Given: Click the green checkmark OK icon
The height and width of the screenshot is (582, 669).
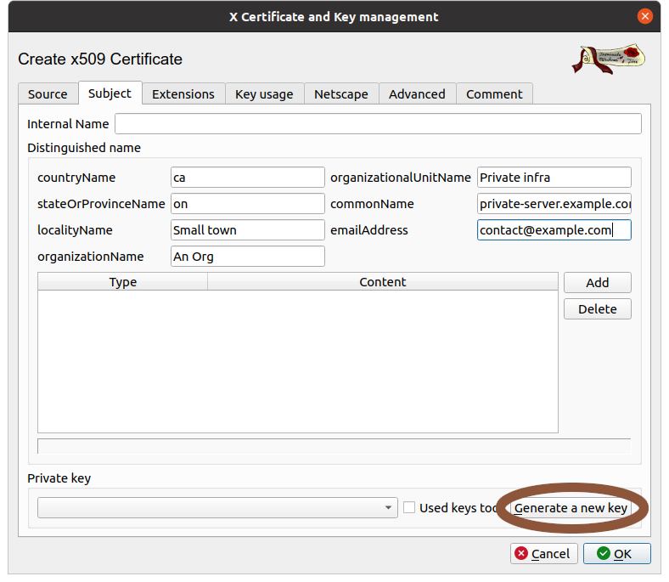Looking at the screenshot, I should coord(604,553).
